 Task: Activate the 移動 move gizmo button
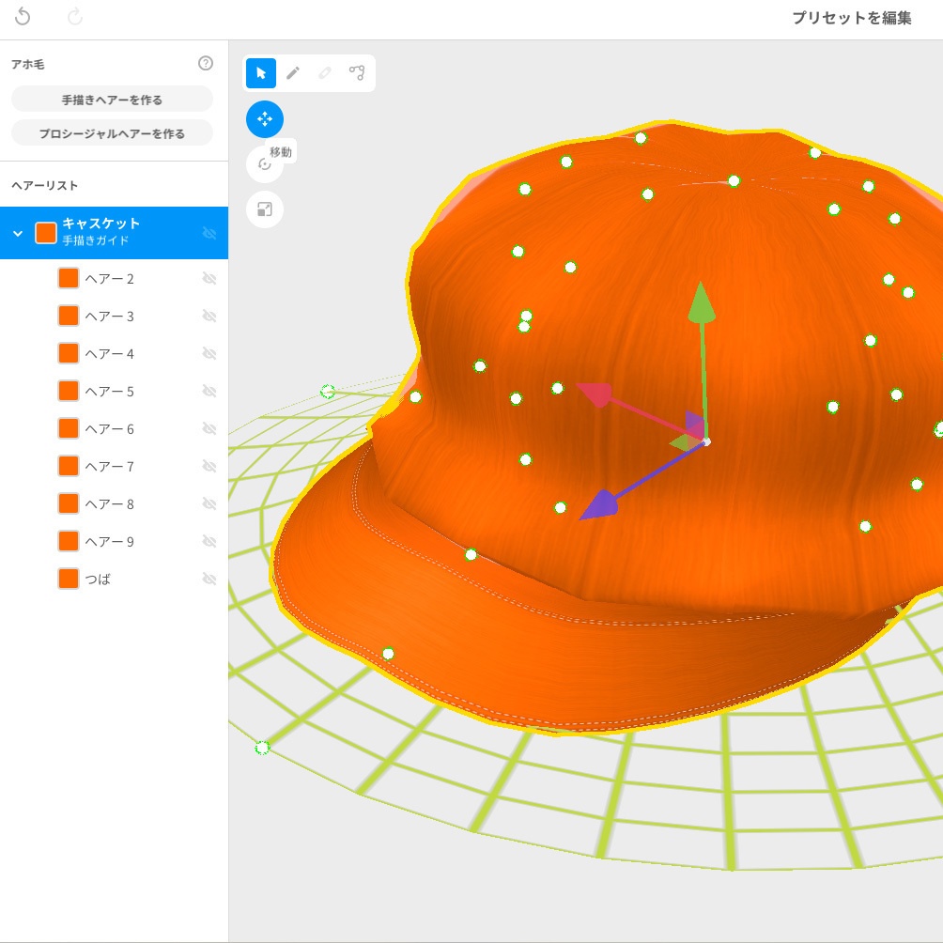[265, 119]
